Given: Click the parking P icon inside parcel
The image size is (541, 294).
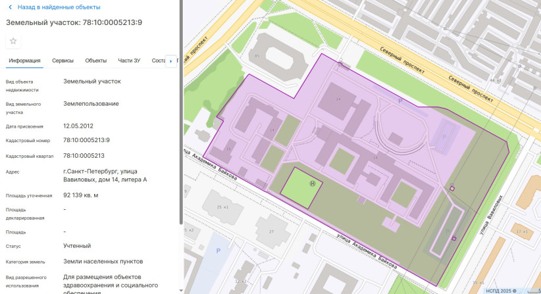Looking at the screenshot, I should [401, 102].
